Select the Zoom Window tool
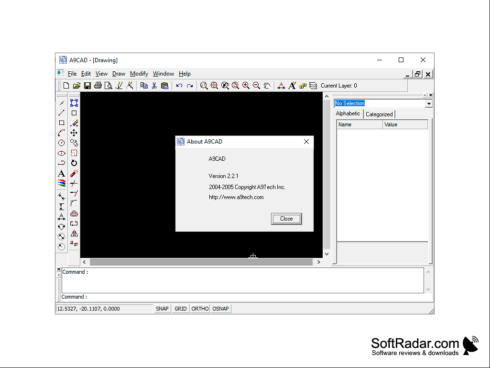490x368 pixels. 204,86
